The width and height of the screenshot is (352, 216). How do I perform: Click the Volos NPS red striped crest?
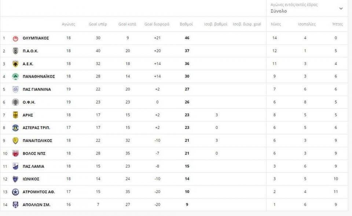pyautogui.click(x=15, y=154)
